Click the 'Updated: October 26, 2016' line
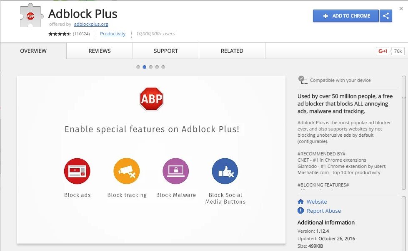The height and width of the screenshot is (251, 408). click(x=326, y=239)
